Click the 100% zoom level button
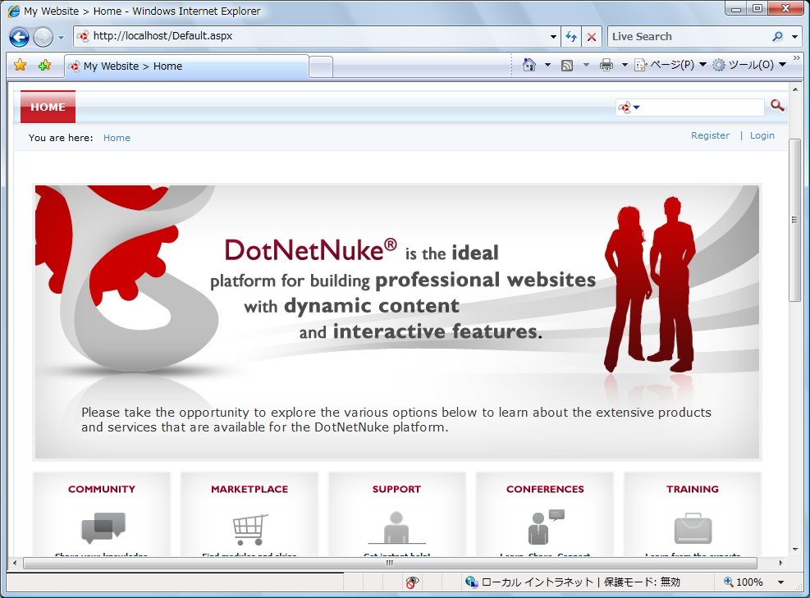This screenshot has width=810, height=598. pos(744,582)
